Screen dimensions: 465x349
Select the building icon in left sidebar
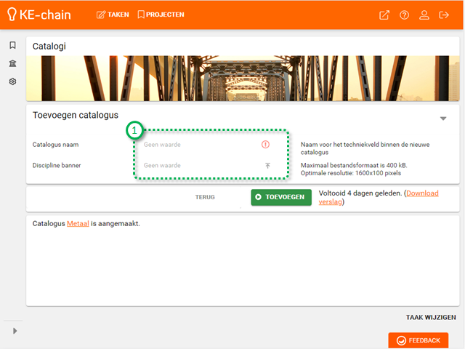point(12,63)
